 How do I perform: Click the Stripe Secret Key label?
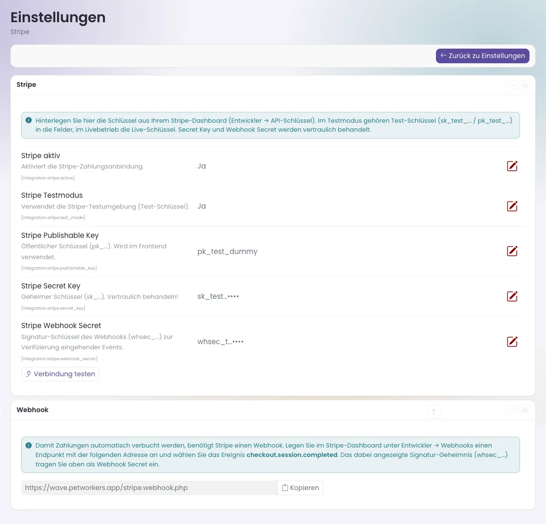click(x=51, y=286)
